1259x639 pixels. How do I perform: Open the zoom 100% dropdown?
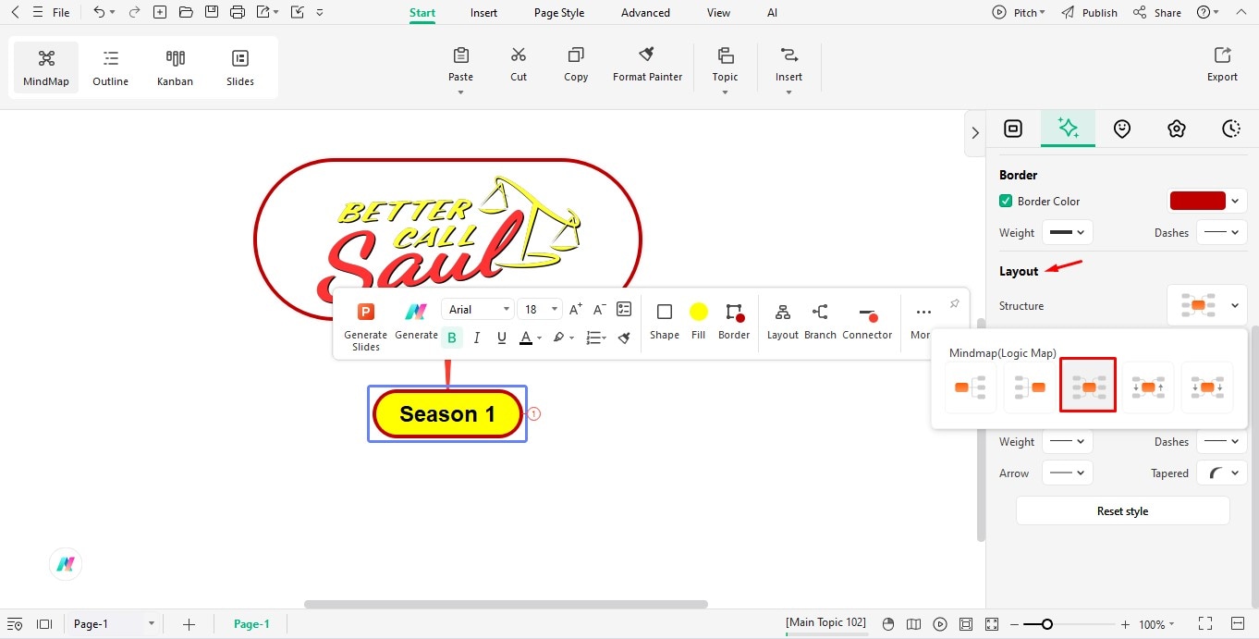(1156, 624)
